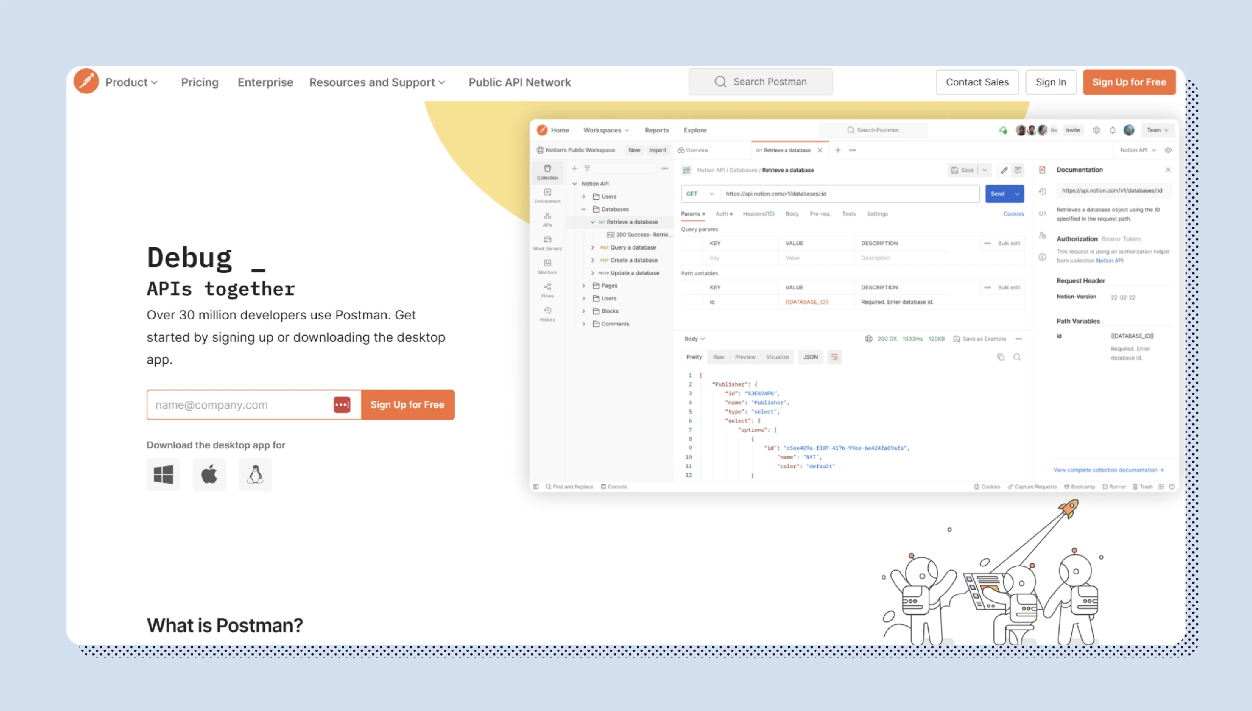The width and height of the screenshot is (1252, 711).
Task: Select Query a database in the tree
Action: (x=633, y=248)
